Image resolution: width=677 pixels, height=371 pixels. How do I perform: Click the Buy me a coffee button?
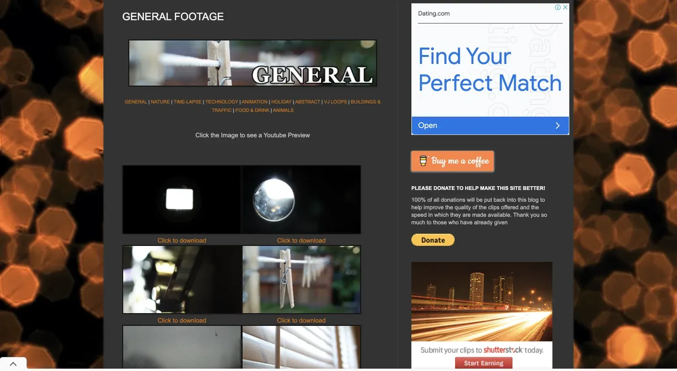point(452,161)
